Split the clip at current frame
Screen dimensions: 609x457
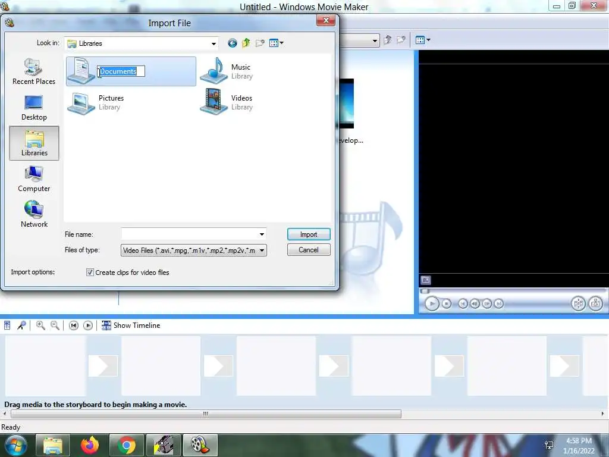pyautogui.click(x=578, y=303)
